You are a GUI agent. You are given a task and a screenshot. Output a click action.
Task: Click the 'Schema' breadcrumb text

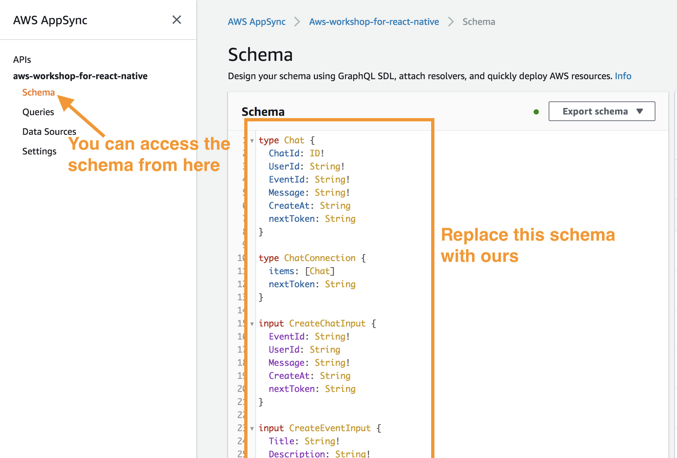(479, 22)
